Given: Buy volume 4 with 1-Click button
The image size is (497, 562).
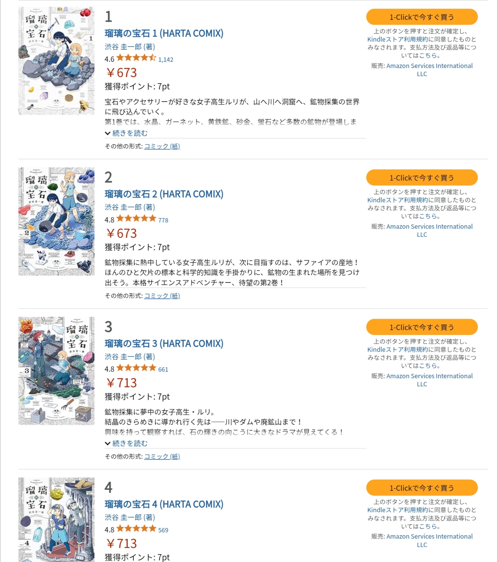Looking at the screenshot, I should point(422,488).
